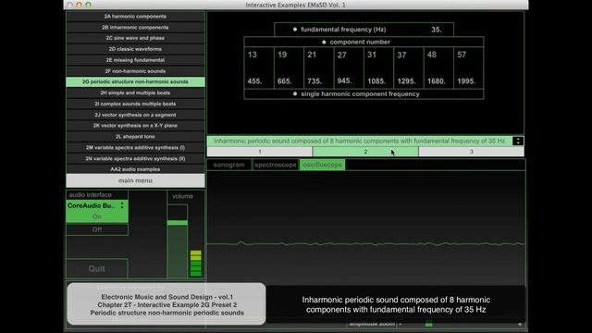This screenshot has height=333, width=592.
Task: Turn audio On
Action: pyautogui.click(x=97, y=216)
